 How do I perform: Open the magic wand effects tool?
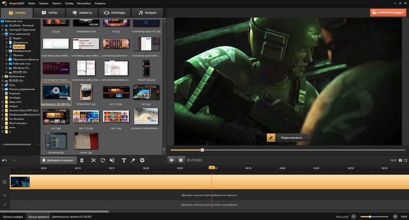133,160
